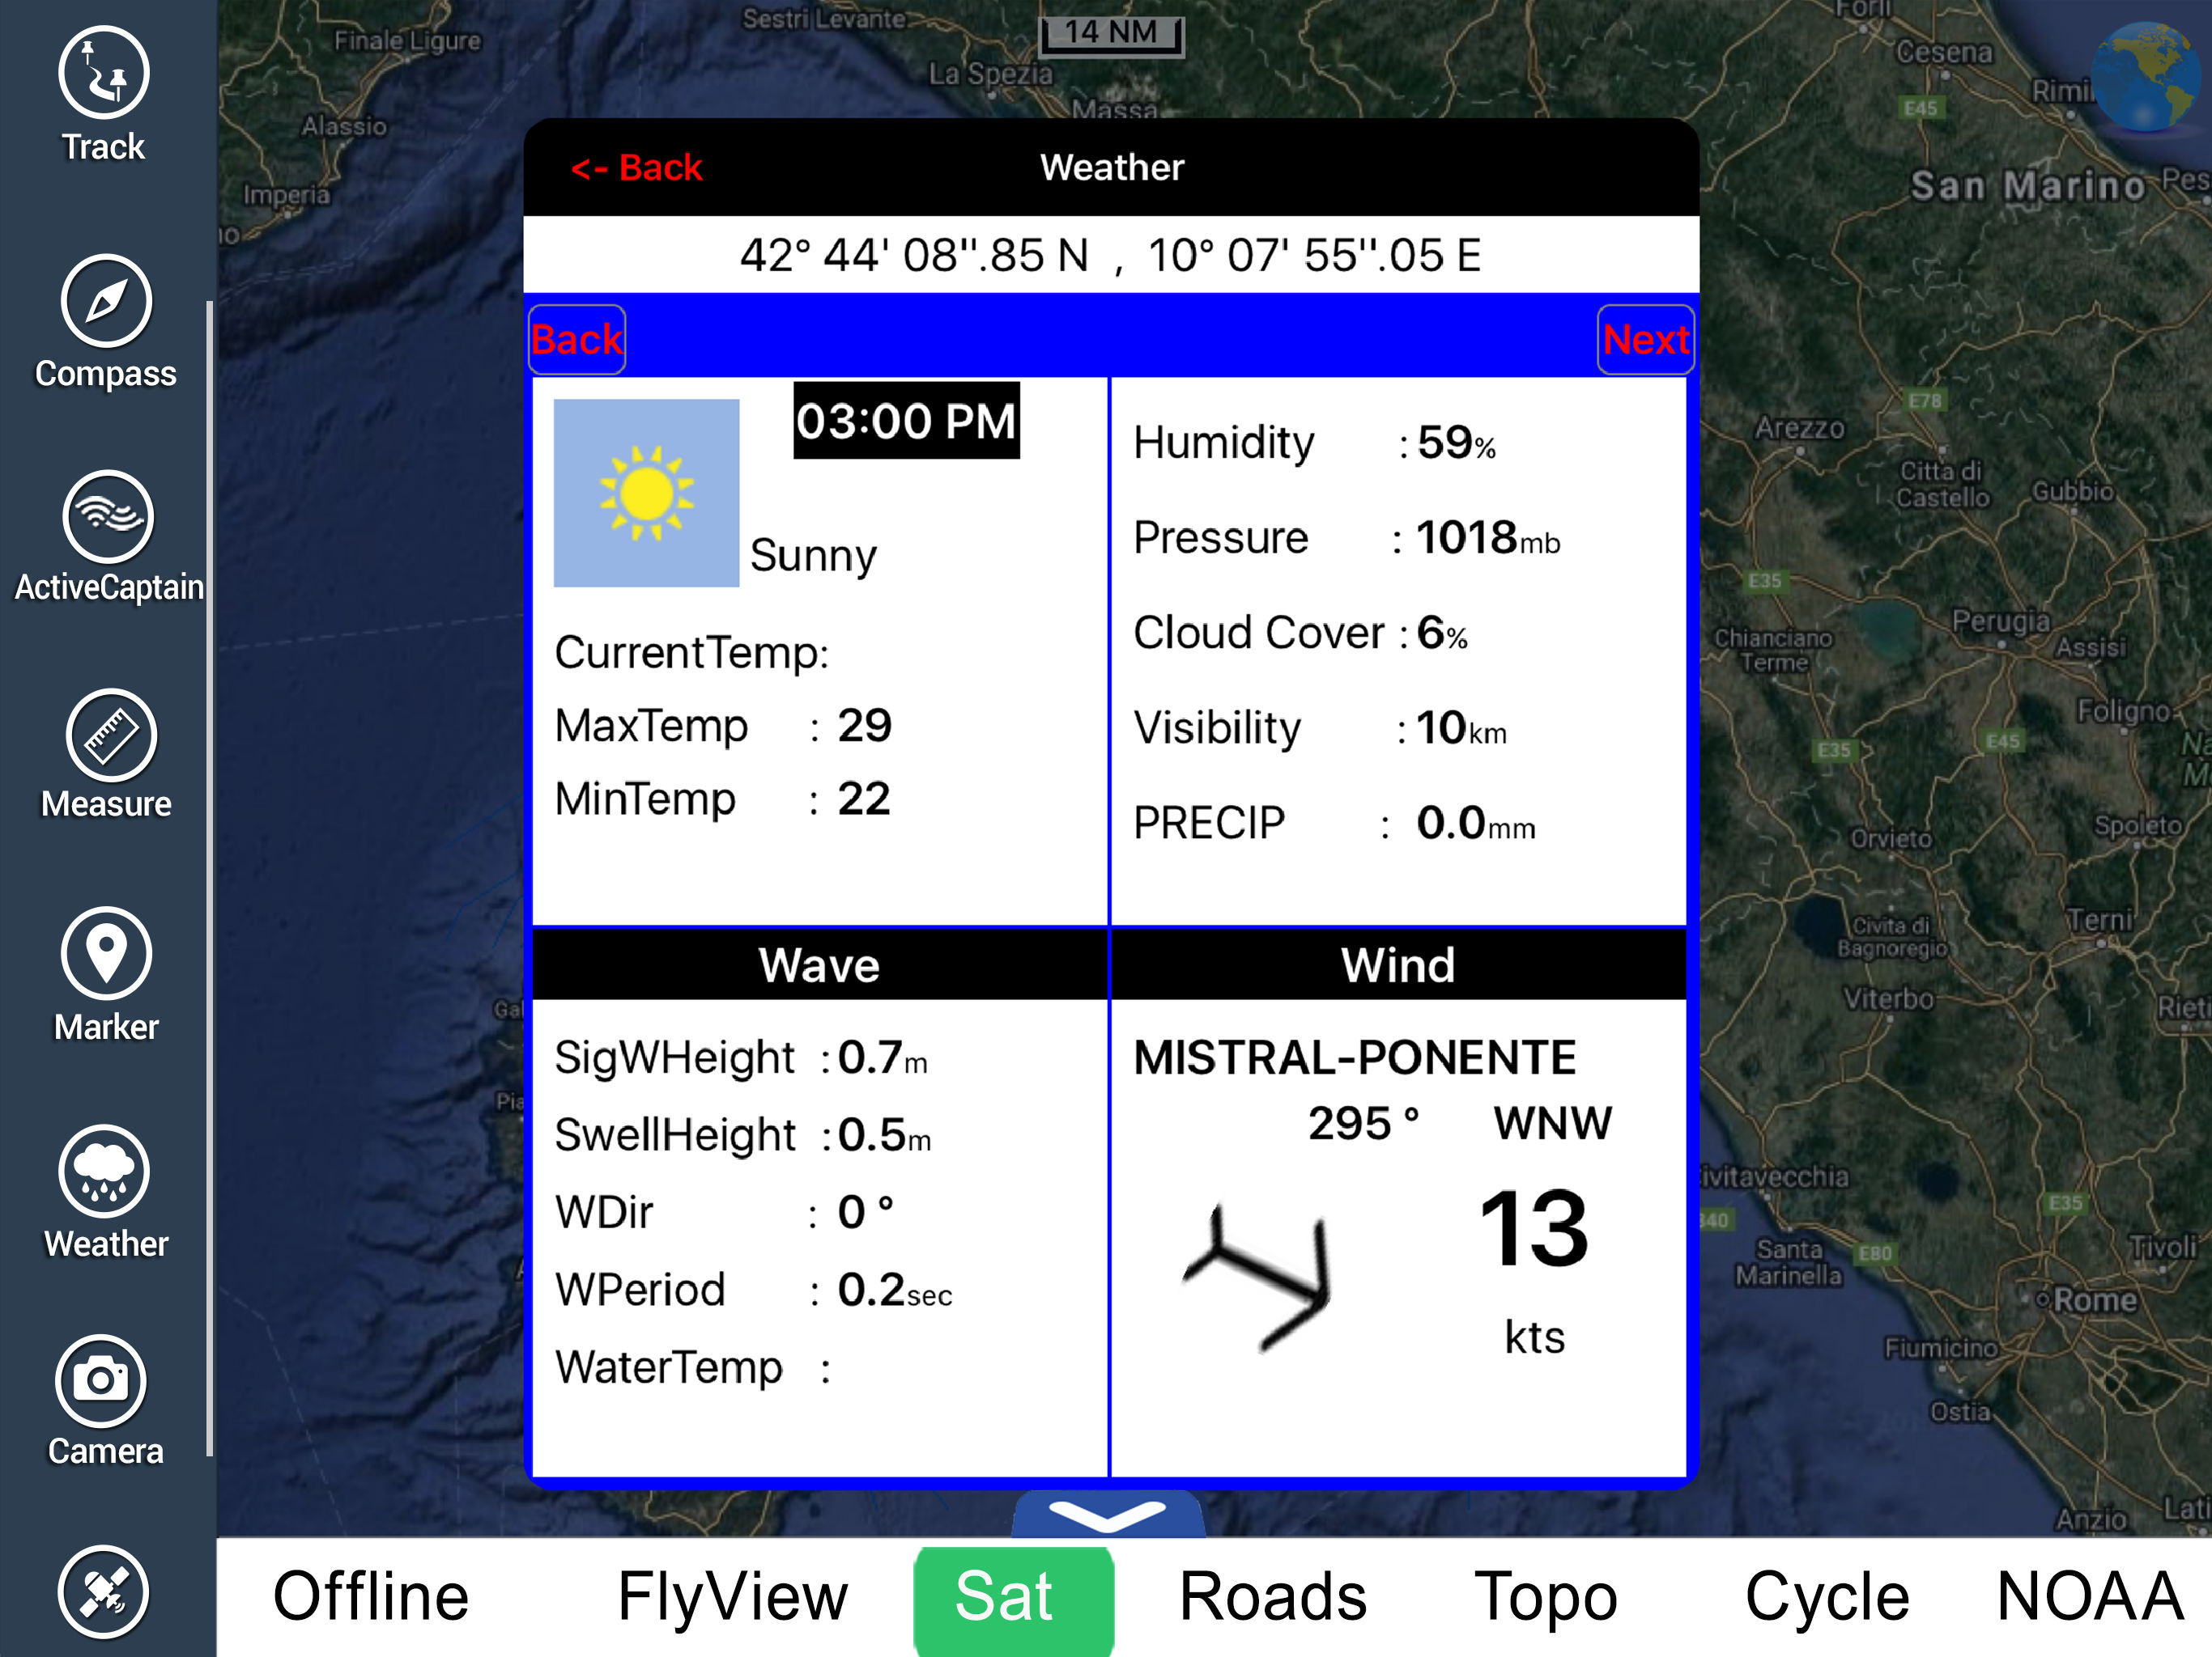Select the Cycle map layer
Image resolution: width=2212 pixels, height=1657 pixels.
(x=1826, y=1596)
